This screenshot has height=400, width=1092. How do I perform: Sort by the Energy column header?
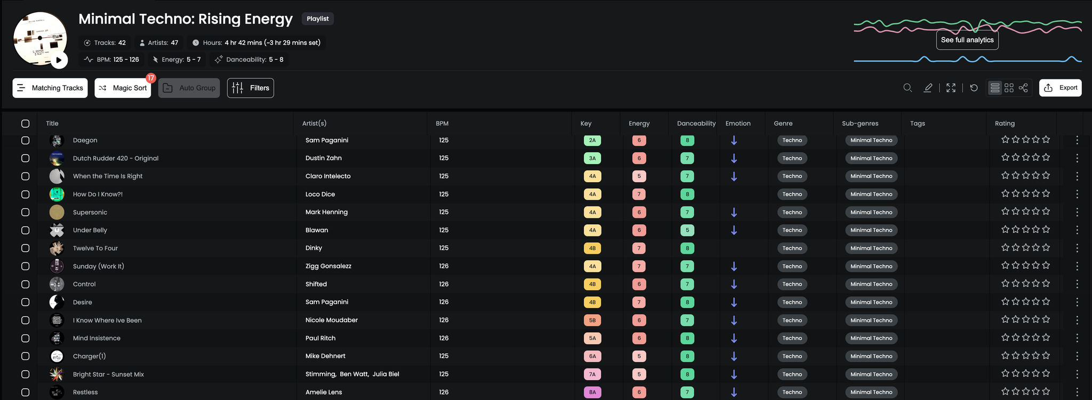639,124
